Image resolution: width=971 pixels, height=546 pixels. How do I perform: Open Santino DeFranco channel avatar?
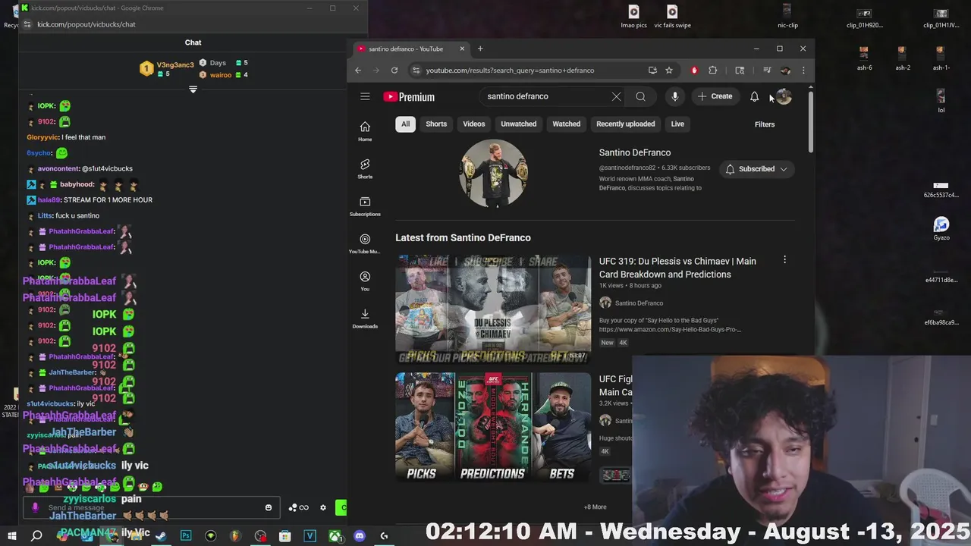493,173
